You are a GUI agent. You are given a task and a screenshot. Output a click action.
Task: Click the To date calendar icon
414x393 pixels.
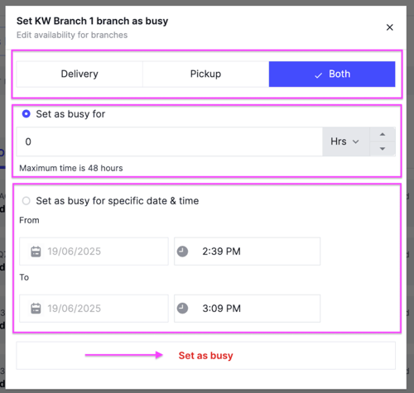pos(36,309)
